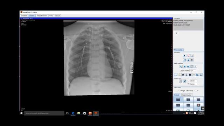This screenshot has width=224, height=126.
Task: Click the Patient Name line in Information panel
Action: (183, 21)
